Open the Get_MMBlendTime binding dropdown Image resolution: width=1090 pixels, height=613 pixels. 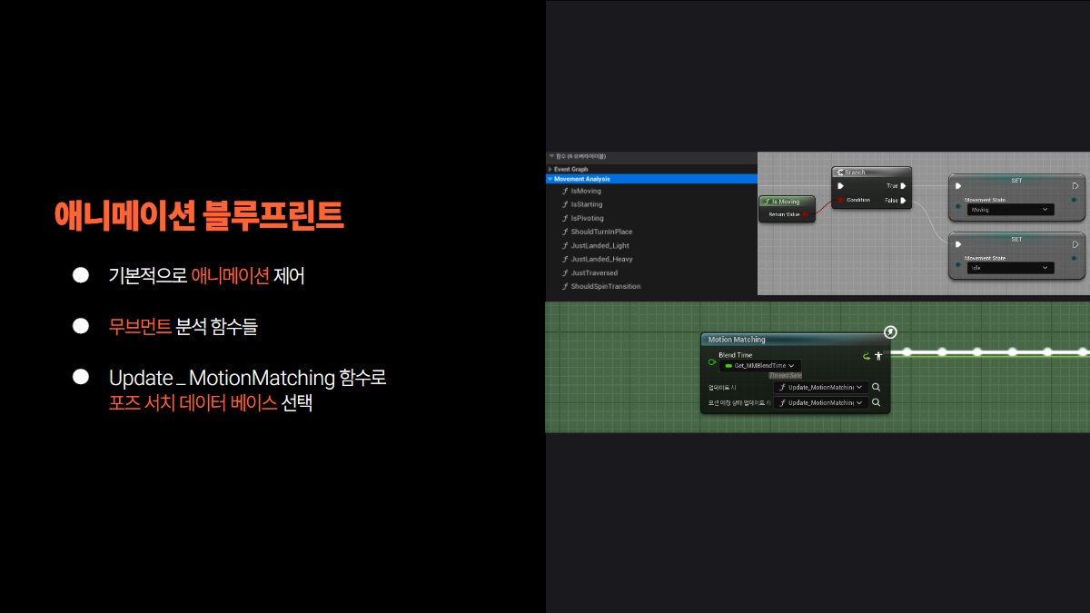759,365
